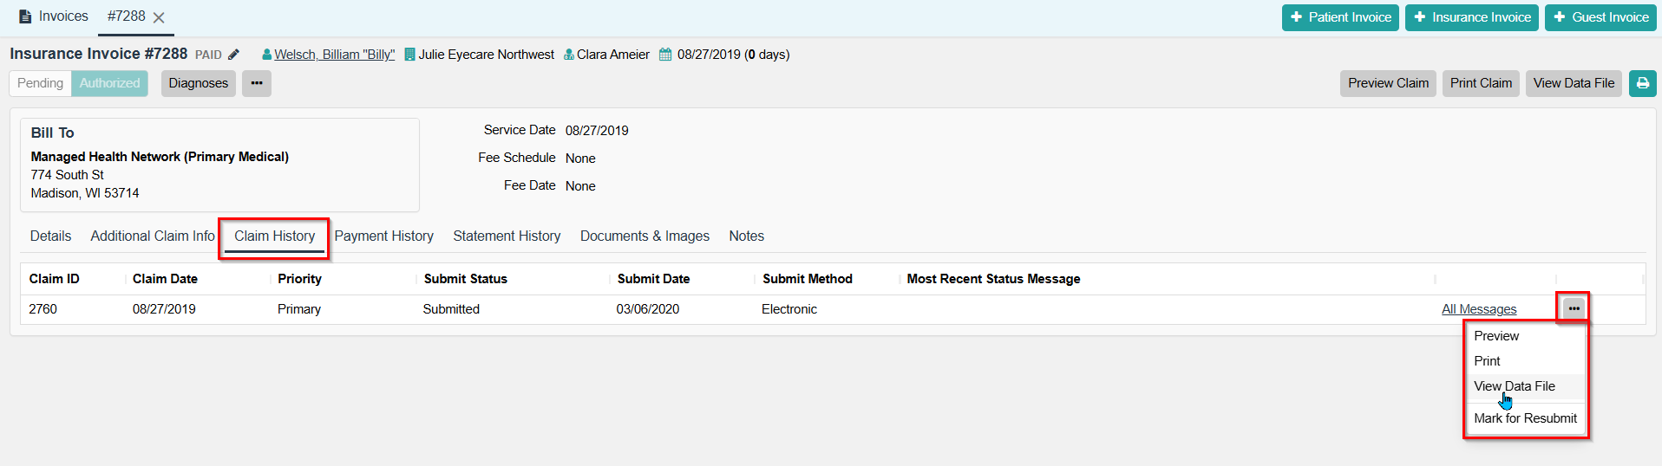Open the All Messages link
The height and width of the screenshot is (466, 1662).
pyautogui.click(x=1479, y=309)
